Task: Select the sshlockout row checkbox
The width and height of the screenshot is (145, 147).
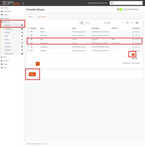Action: 28,47
